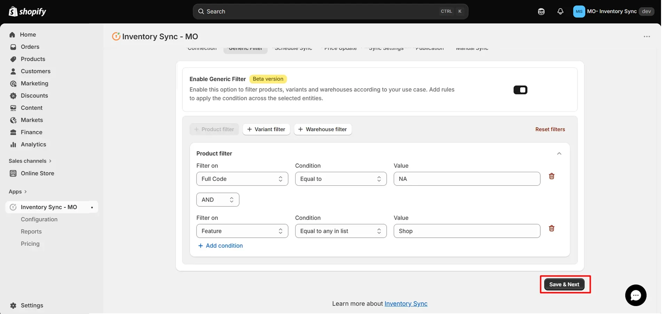Open Orders via its inbox icon
The height and width of the screenshot is (314, 668).
tap(13, 47)
